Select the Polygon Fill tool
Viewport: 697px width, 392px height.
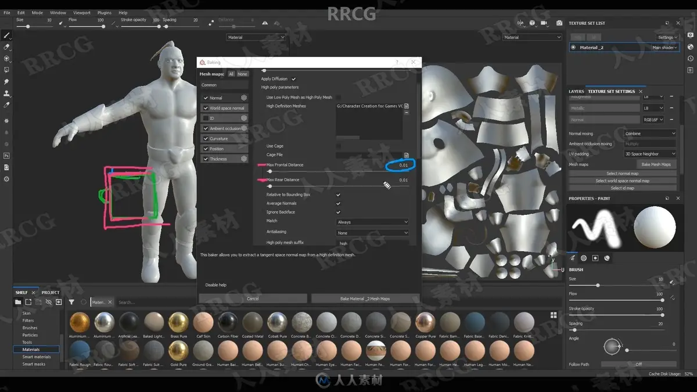[6, 70]
